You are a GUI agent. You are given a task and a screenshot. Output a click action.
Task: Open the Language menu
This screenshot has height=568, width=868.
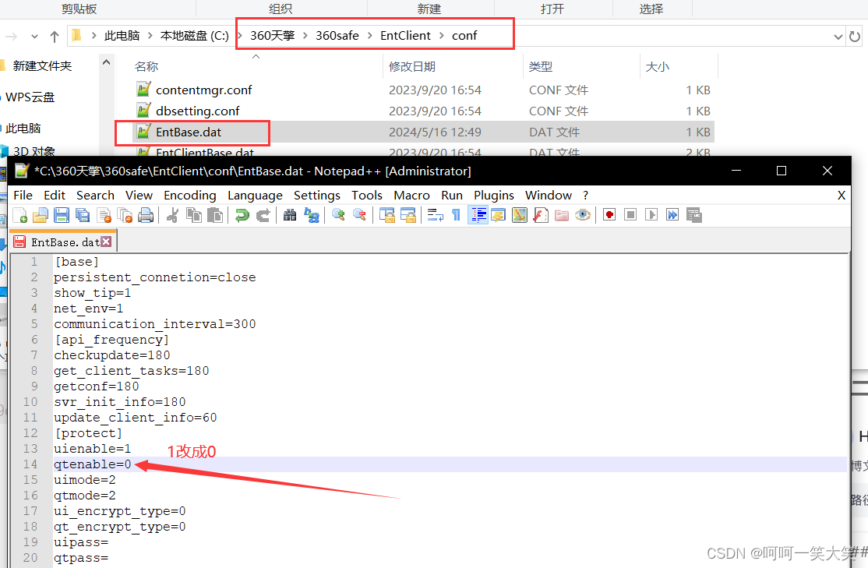coord(256,196)
